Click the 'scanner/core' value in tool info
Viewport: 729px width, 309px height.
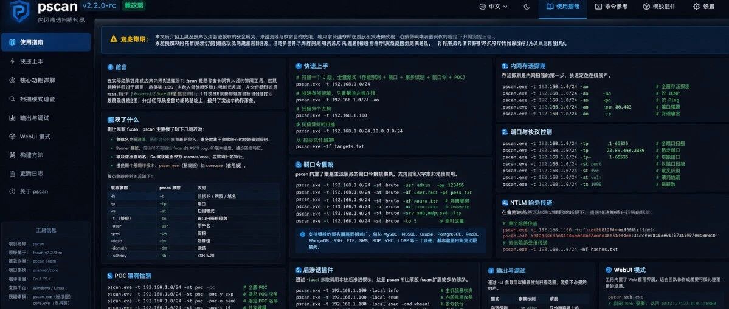tap(45, 270)
